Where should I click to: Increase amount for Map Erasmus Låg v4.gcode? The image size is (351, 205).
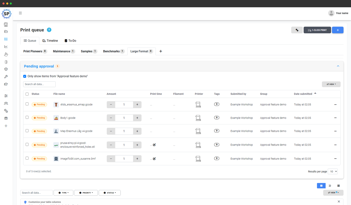(x=137, y=131)
